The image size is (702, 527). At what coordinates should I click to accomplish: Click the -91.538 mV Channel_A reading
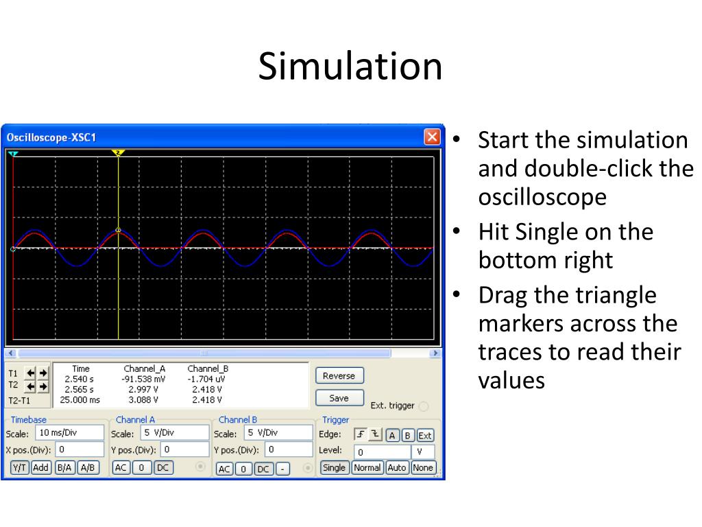143,379
